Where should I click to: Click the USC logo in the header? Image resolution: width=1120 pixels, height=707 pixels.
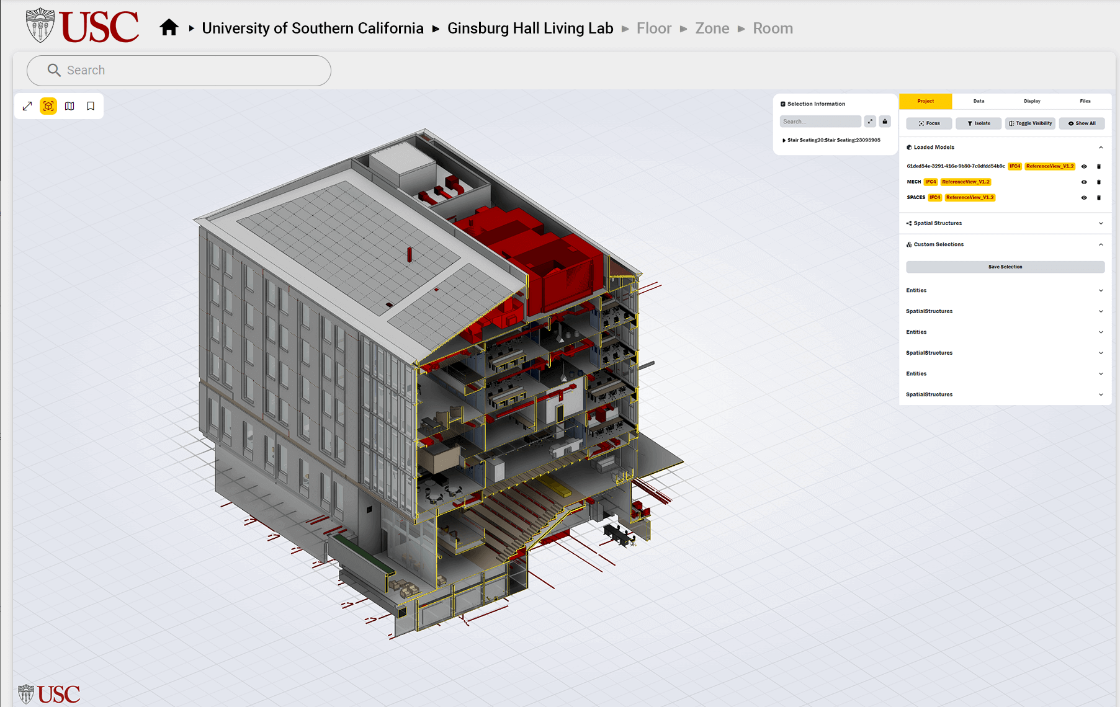[x=83, y=25]
